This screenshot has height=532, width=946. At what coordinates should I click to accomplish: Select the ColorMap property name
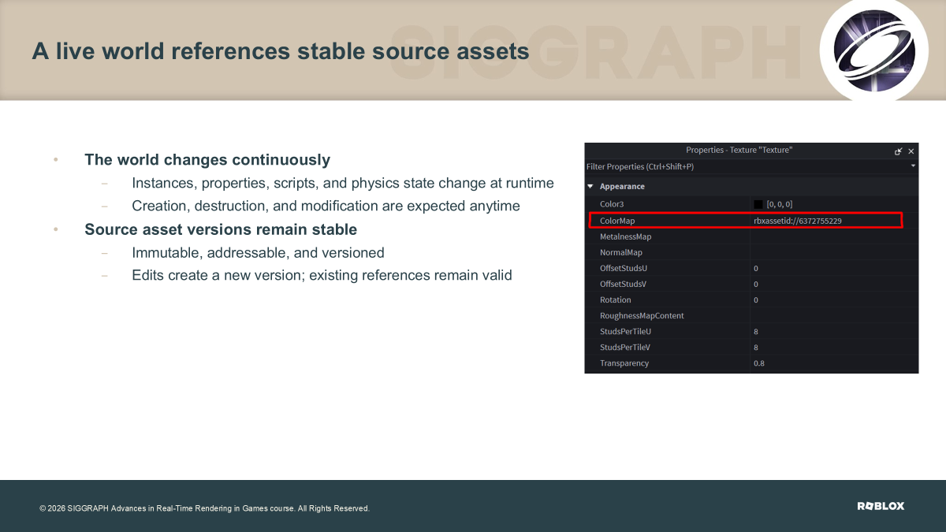(617, 221)
